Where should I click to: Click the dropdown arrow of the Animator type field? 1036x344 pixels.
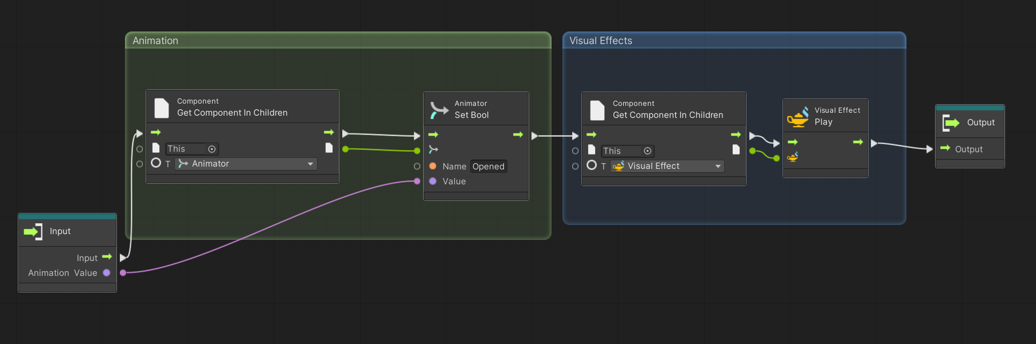pyautogui.click(x=310, y=164)
